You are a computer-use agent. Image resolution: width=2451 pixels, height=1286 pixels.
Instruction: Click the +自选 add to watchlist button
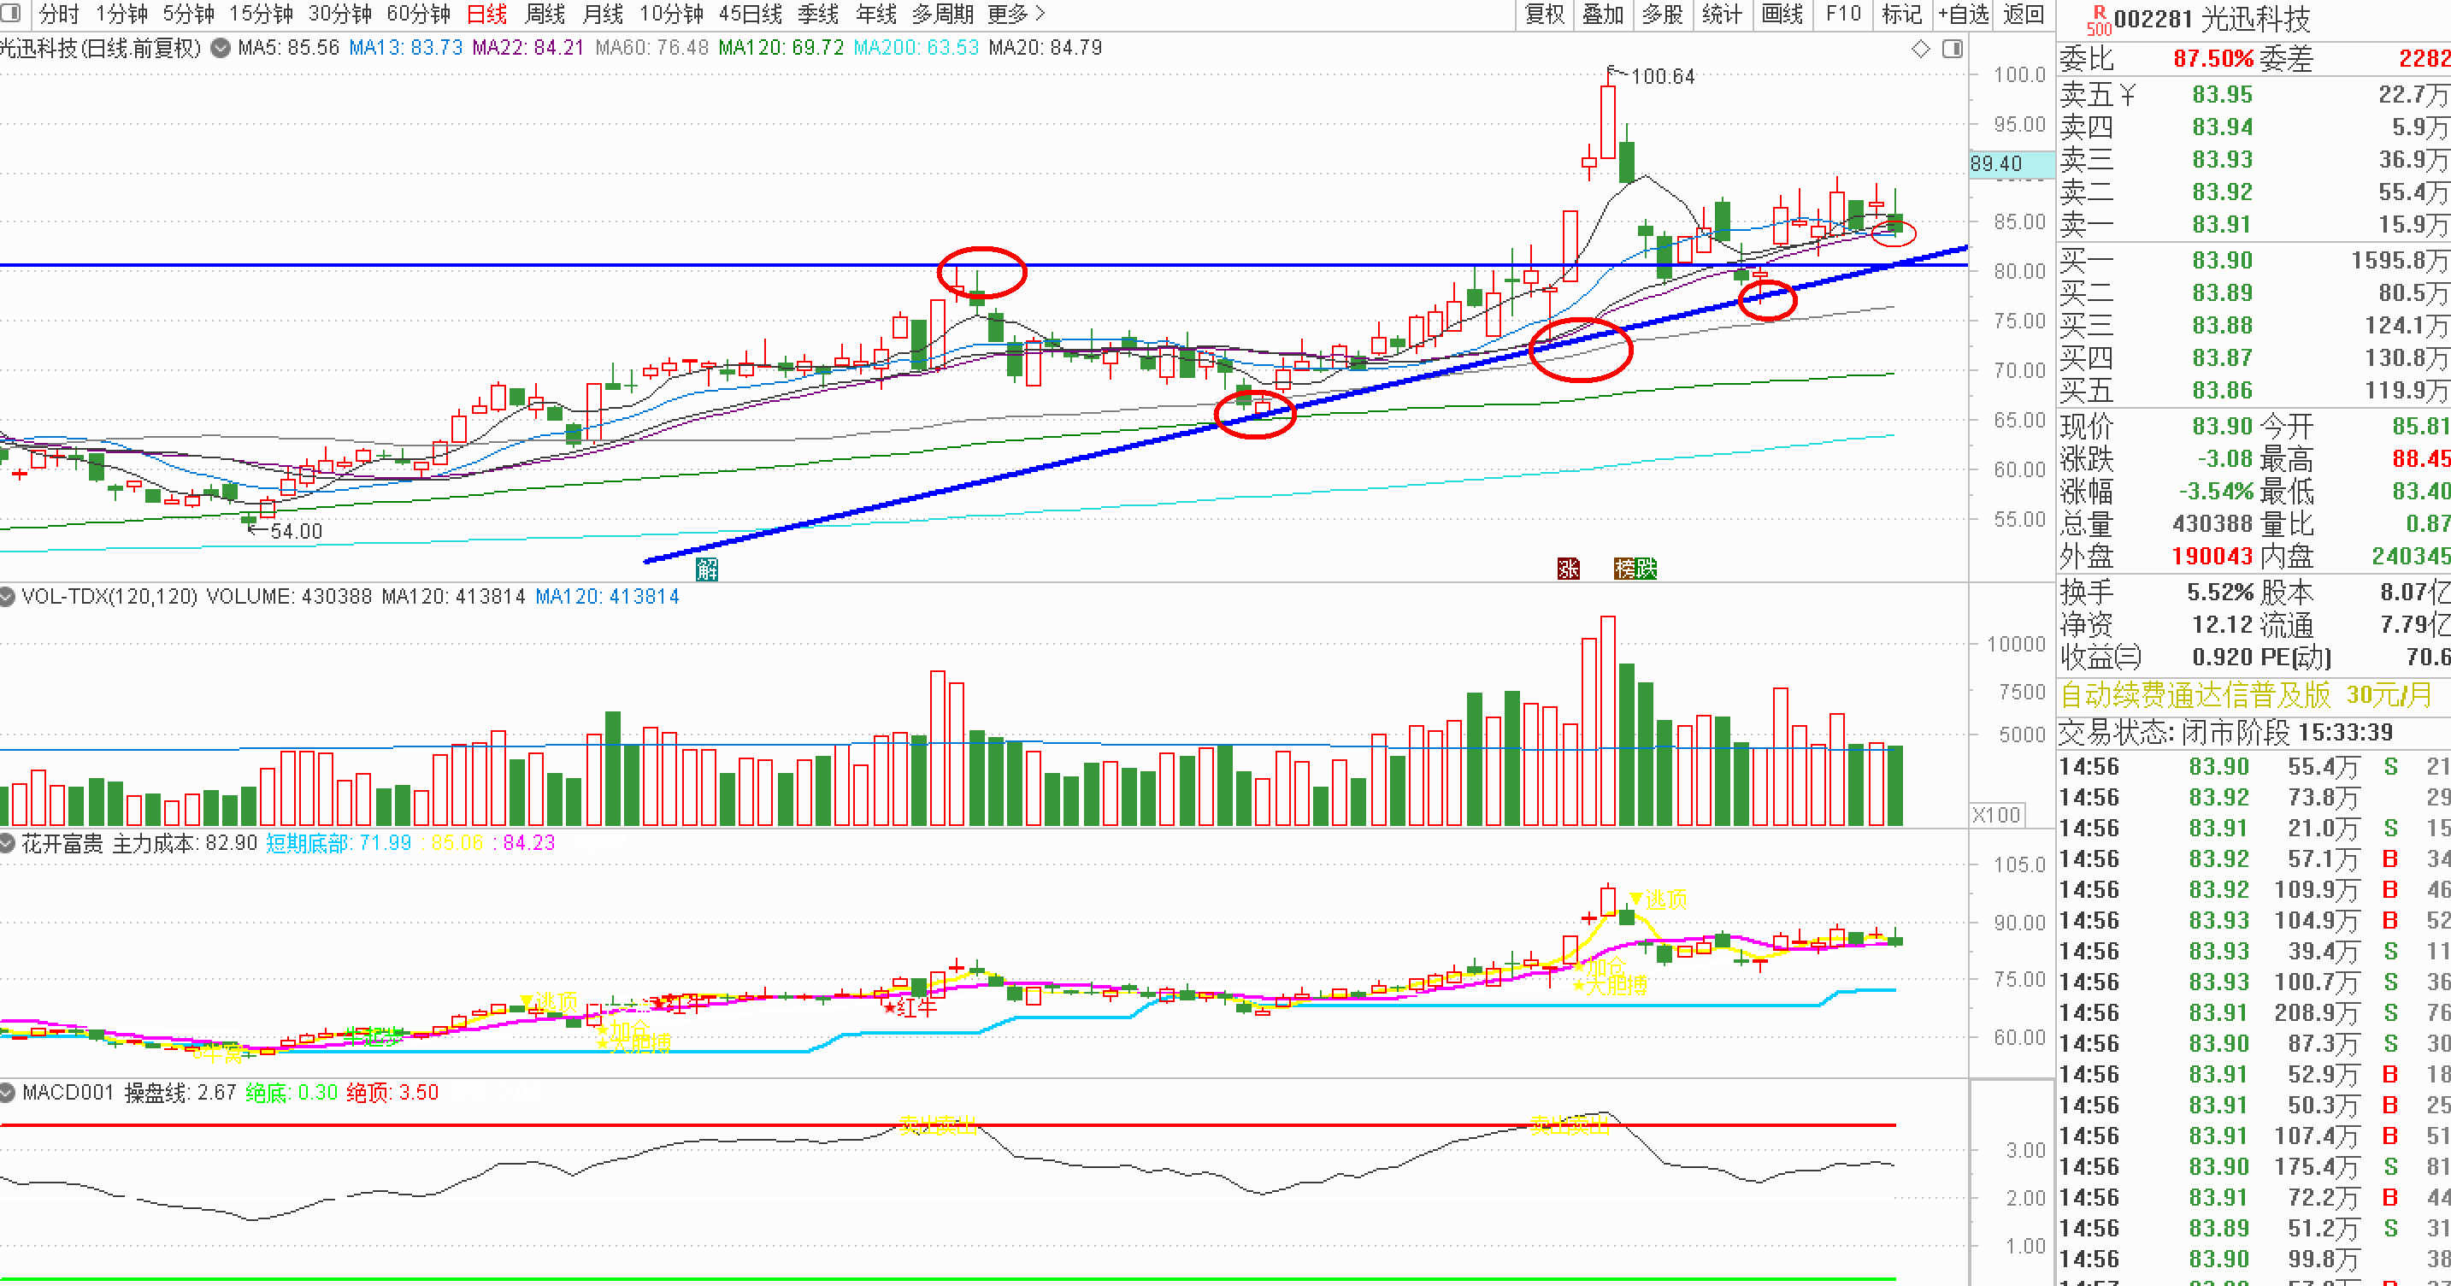click(1964, 15)
